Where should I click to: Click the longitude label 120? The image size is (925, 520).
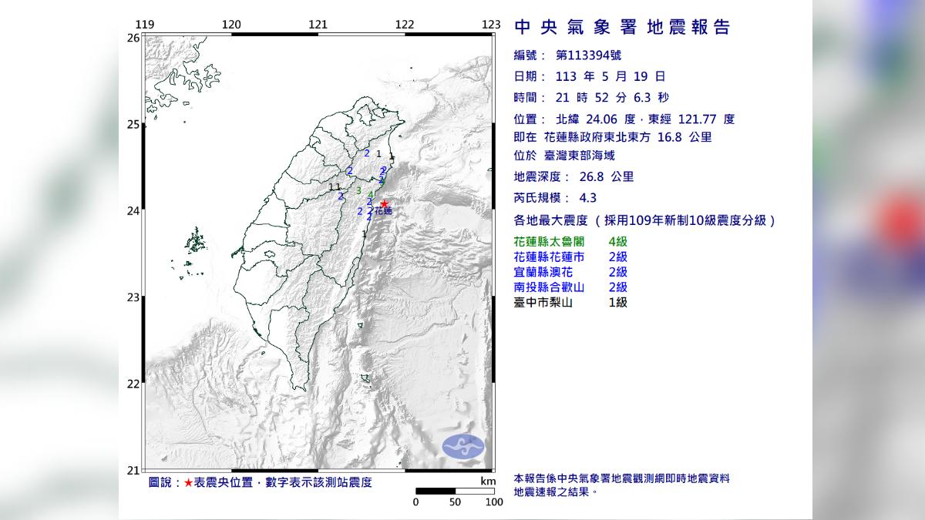pos(232,25)
